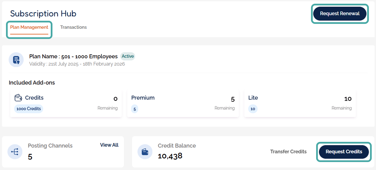Click the Credit Balance amount 10,438
Screen dimensions: 376x170
(170, 156)
